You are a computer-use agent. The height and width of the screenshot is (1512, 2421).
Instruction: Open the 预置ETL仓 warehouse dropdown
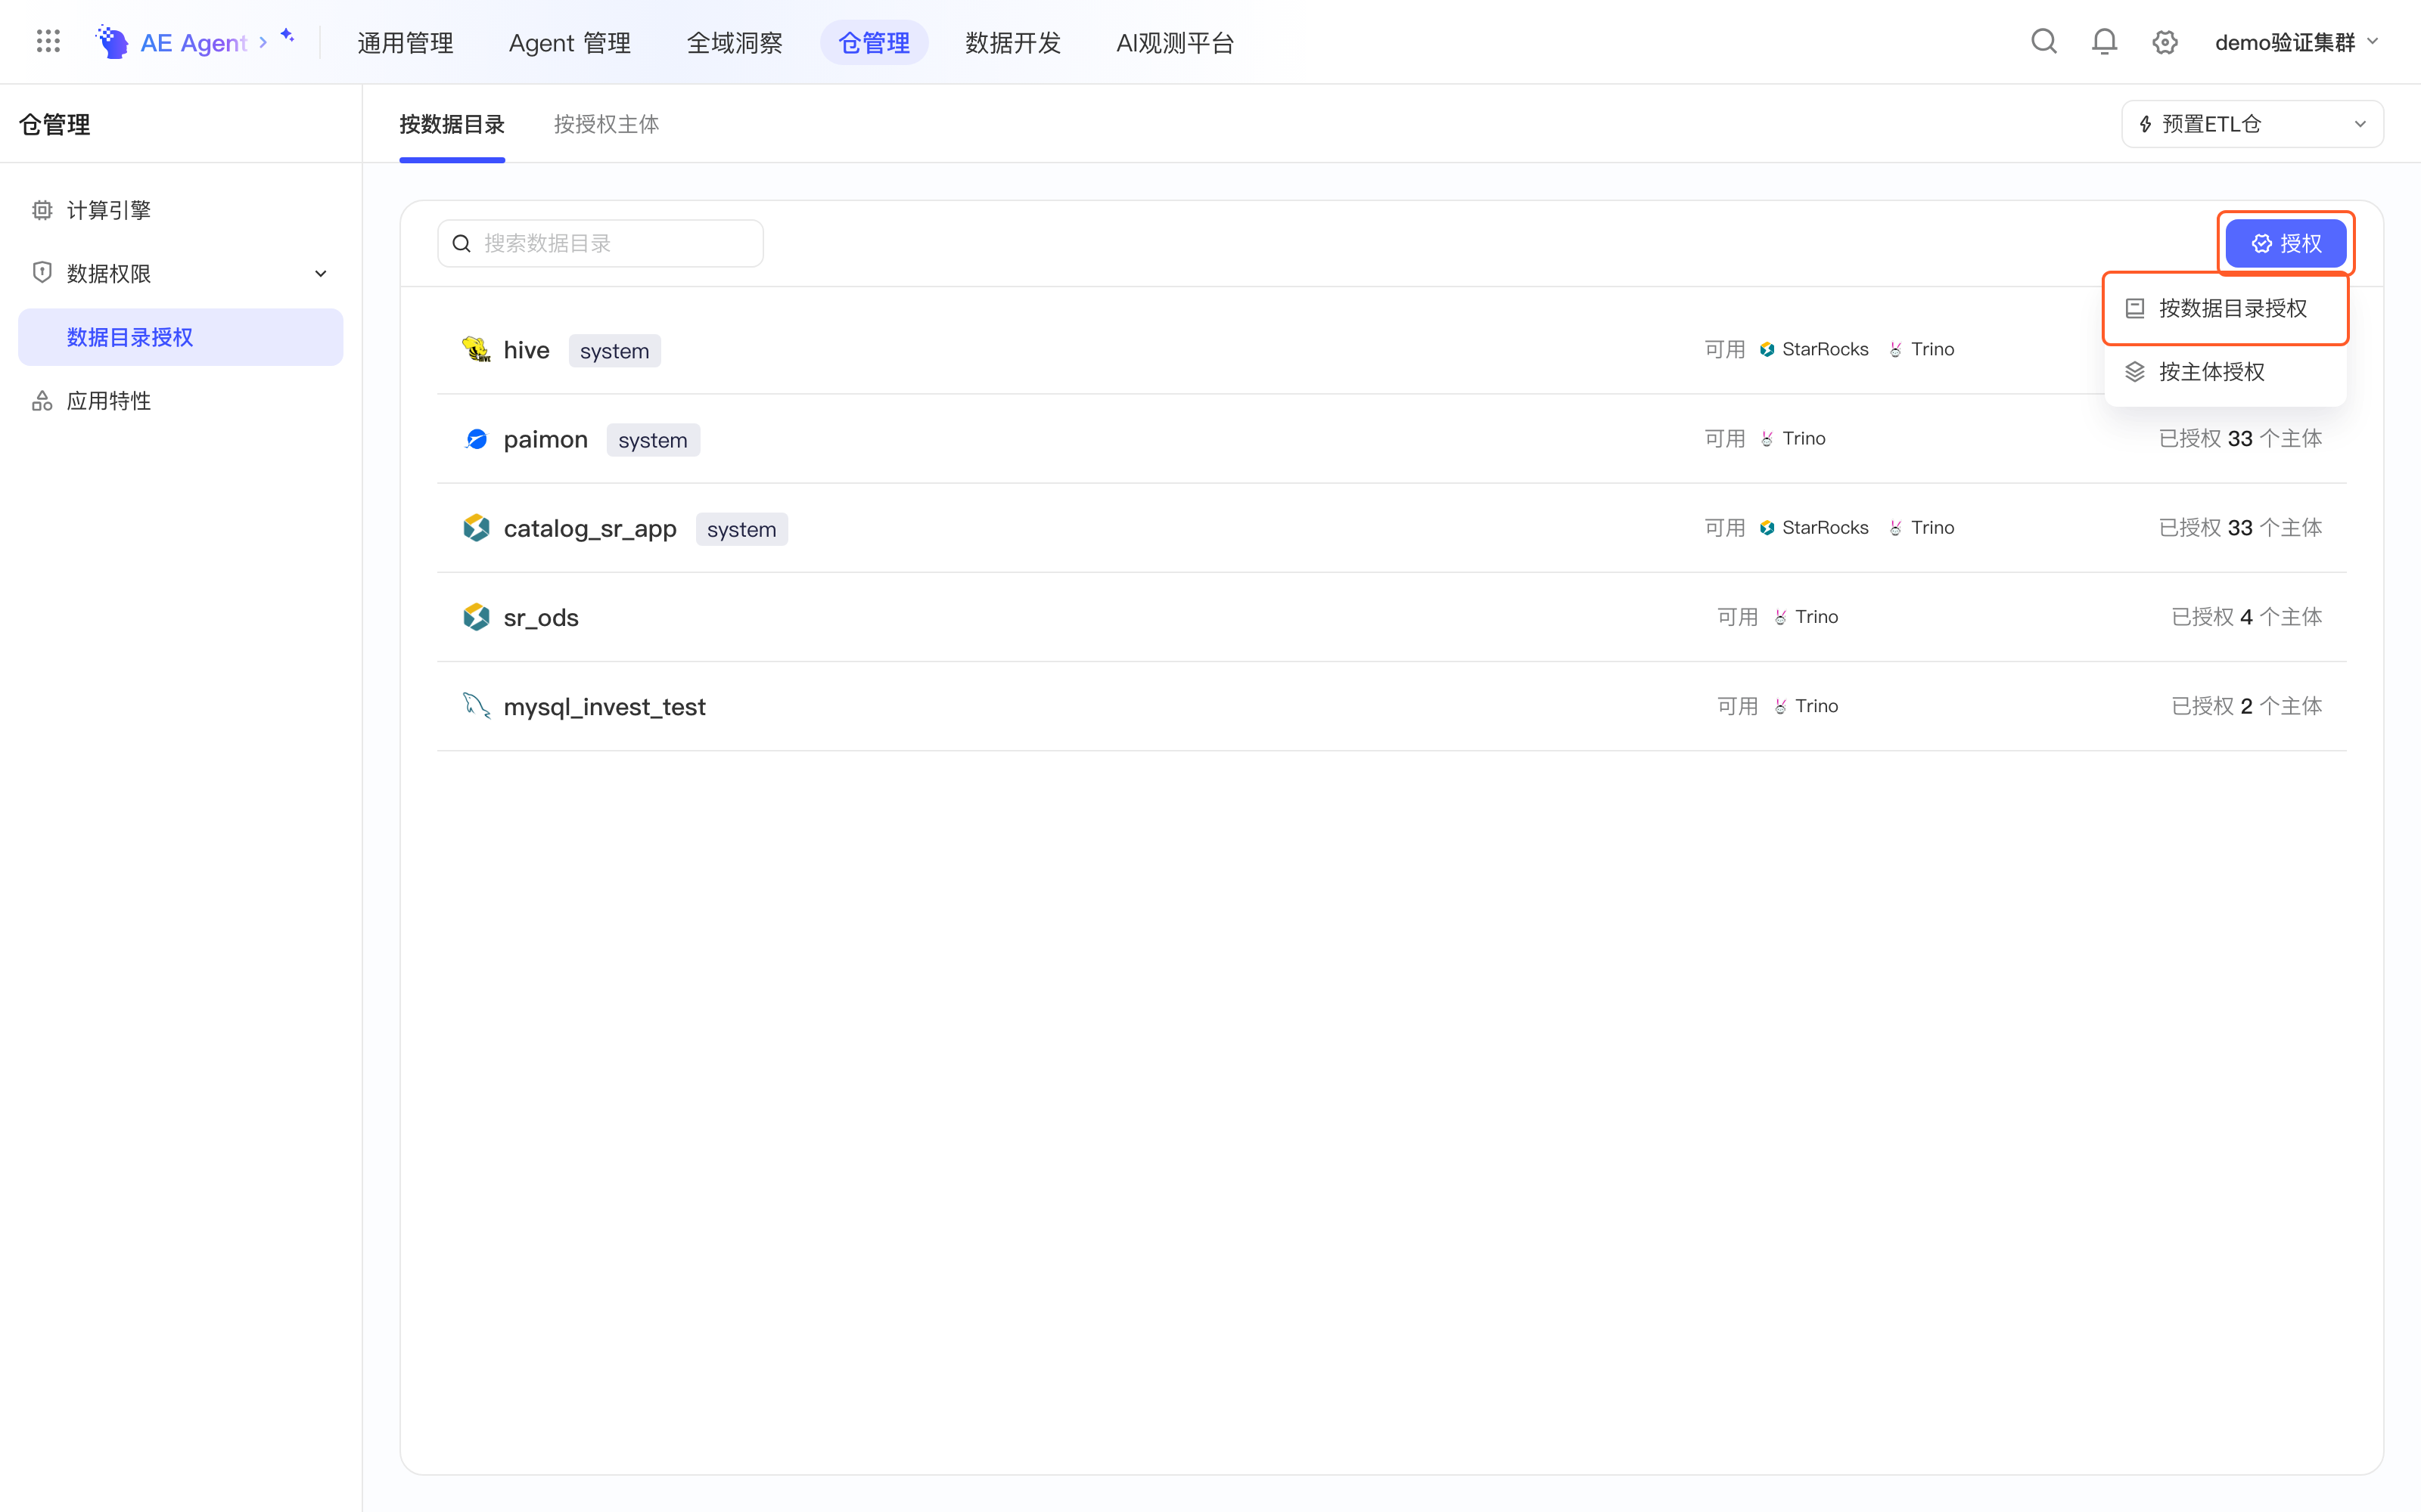(x=2252, y=124)
